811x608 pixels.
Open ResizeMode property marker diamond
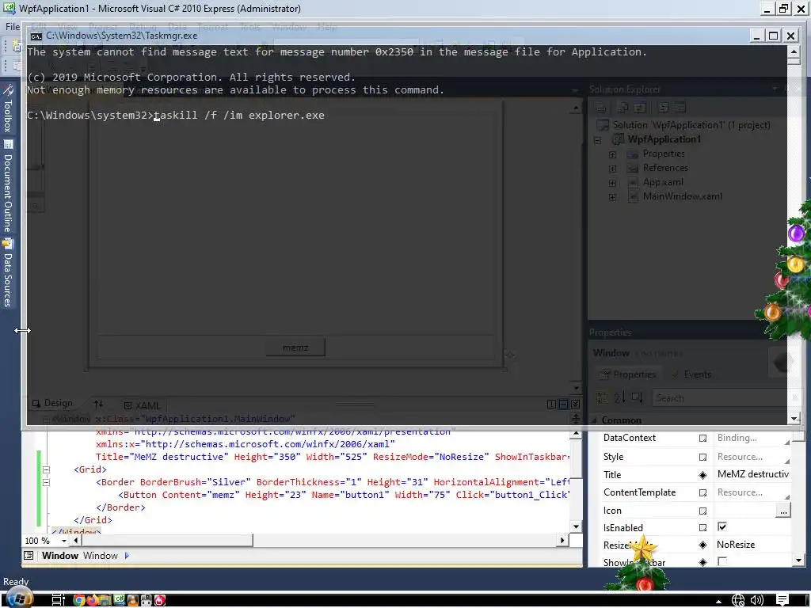click(x=703, y=545)
